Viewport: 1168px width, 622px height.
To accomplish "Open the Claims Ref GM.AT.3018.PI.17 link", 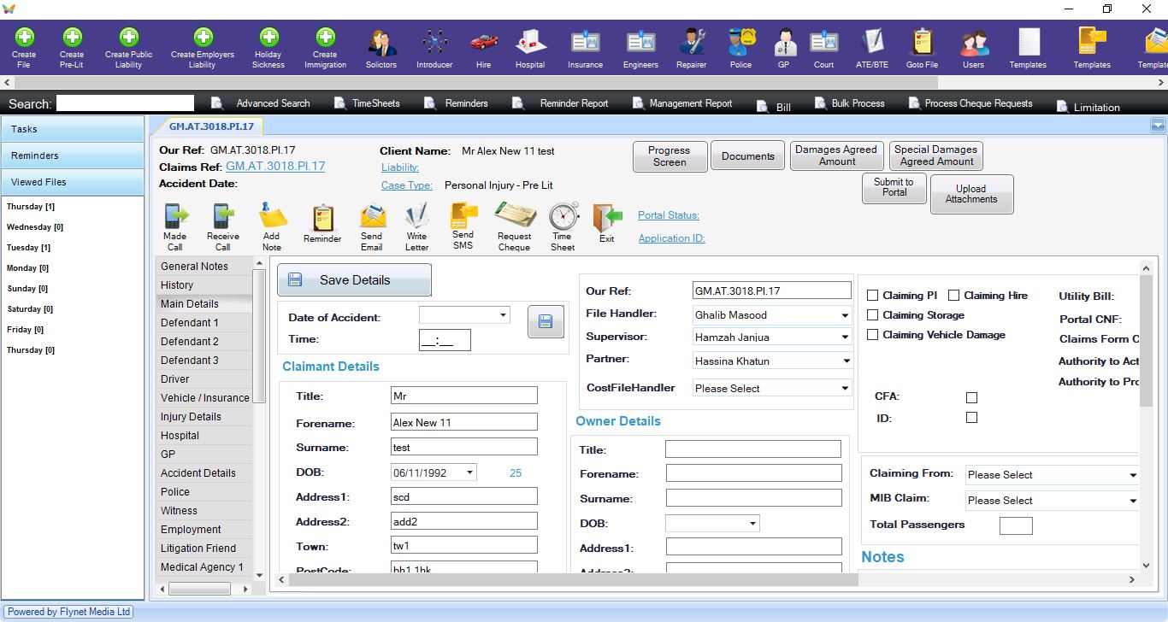I will coord(275,167).
